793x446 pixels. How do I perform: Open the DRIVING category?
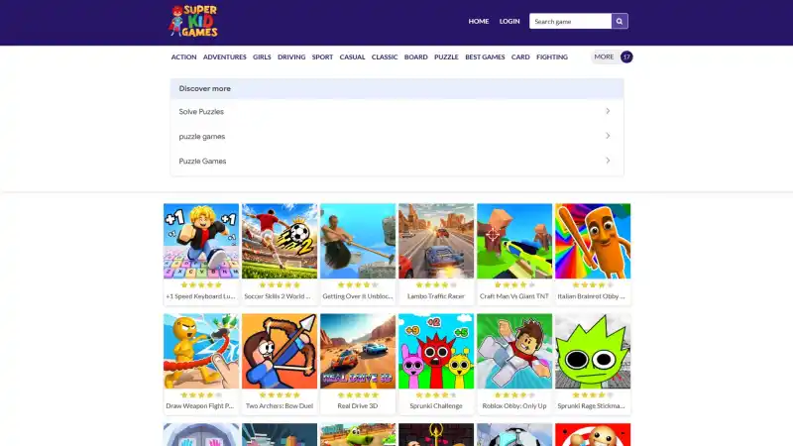click(291, 57)
